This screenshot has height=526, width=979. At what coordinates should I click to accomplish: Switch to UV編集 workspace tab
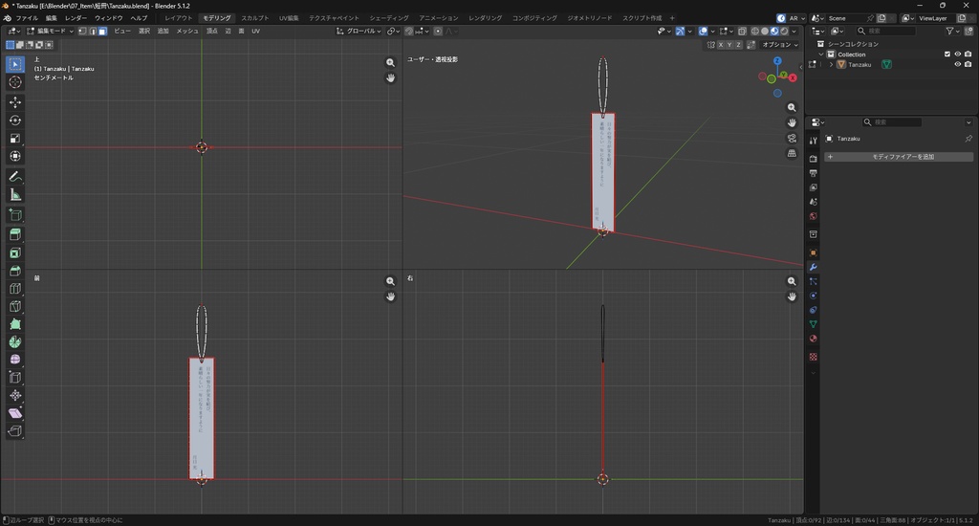[x=289, y=18]
